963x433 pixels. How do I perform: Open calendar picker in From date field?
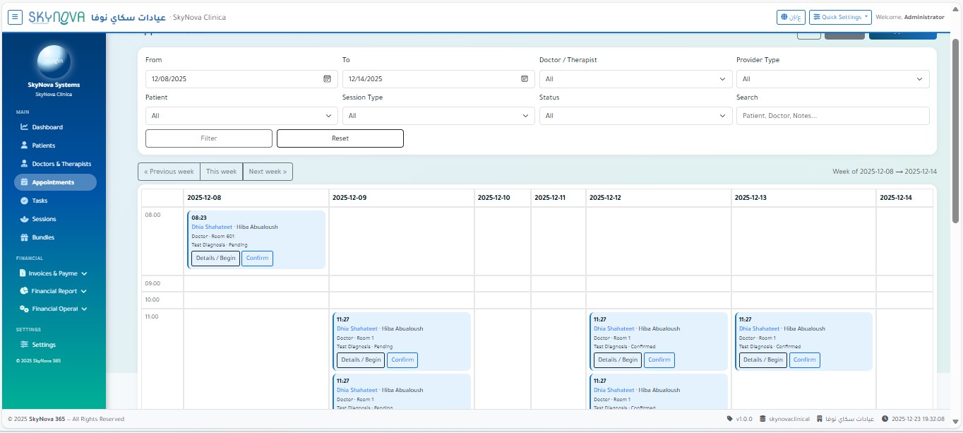pyautogui.click(x=327, y=79)
